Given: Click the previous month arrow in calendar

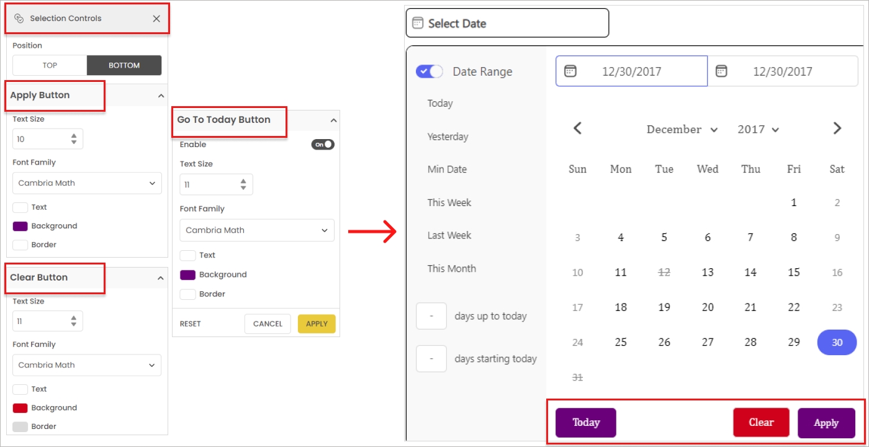Looking at the screenshot, I should point(577,129).
